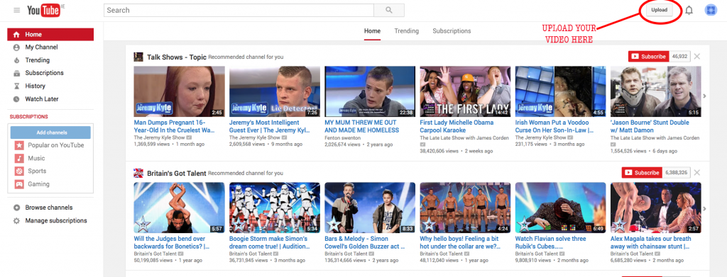Switch to the Subscriptions tab
727x277 pixels.
452,31
